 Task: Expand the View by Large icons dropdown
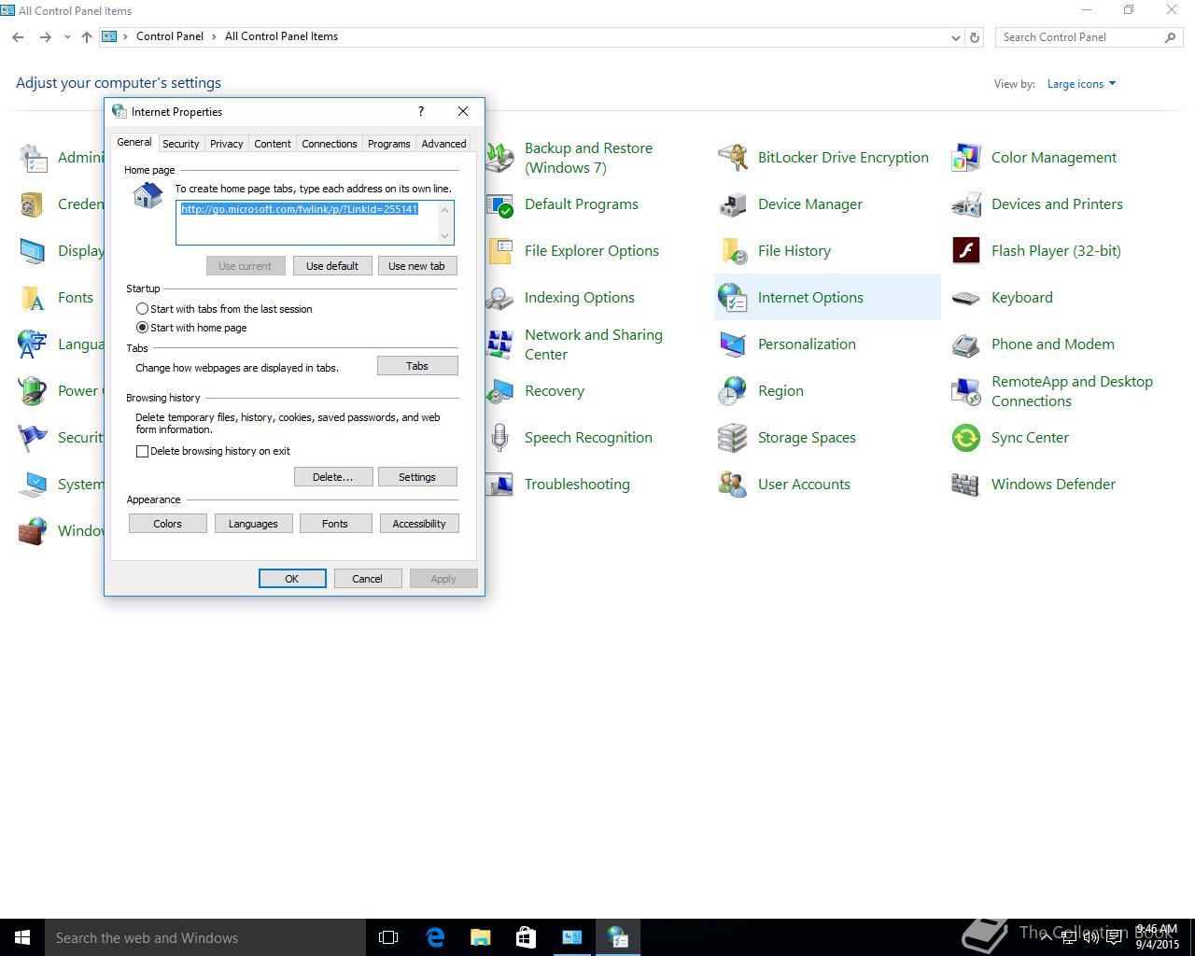point(1081,84)
